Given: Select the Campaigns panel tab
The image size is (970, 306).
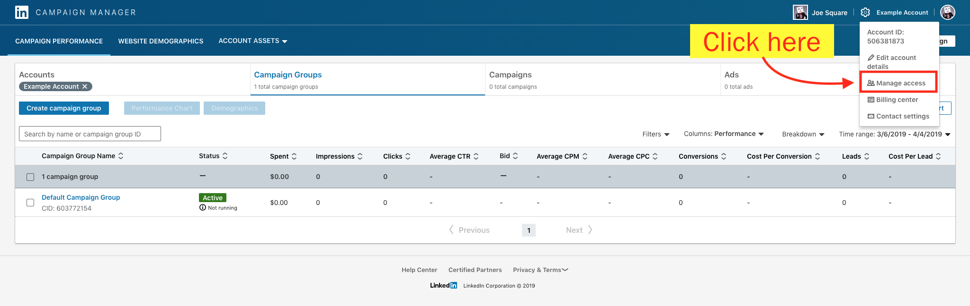Looking at the screenshot, I should (602, 80).
